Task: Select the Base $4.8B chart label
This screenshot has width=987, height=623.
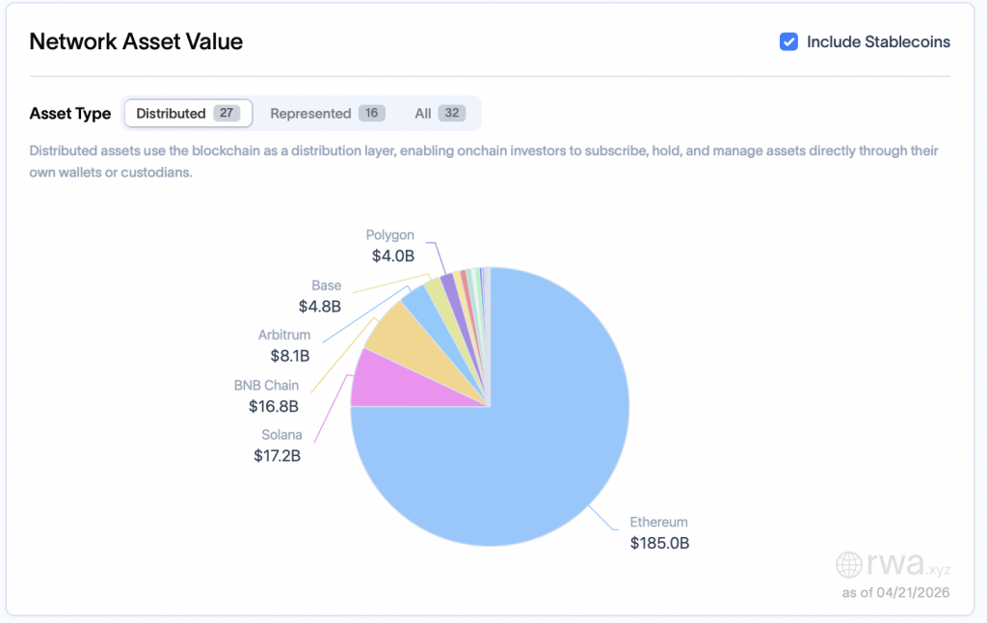Action: click(320, 296)
